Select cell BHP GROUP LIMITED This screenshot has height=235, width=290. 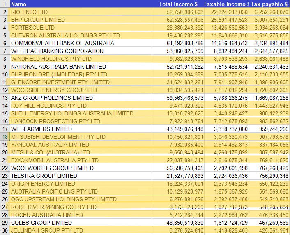(x=81, y=20)
